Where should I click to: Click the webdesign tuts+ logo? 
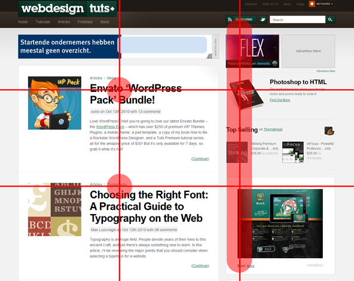pyautogui.click(x=68, y=8)
